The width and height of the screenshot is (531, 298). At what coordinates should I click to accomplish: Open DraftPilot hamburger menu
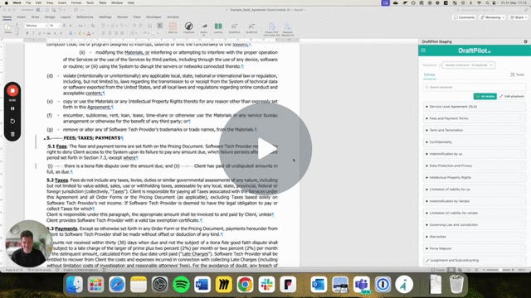click(x=423, y=50)
